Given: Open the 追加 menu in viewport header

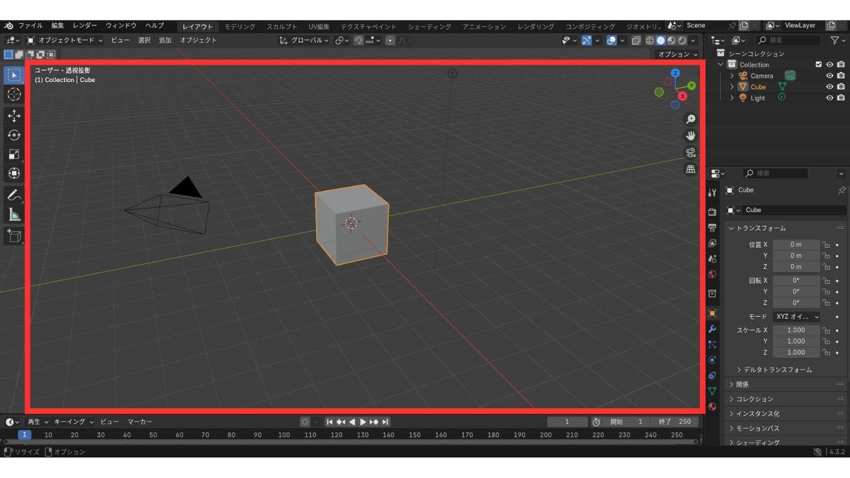Looking at the screenshot, I should (165, 40).
